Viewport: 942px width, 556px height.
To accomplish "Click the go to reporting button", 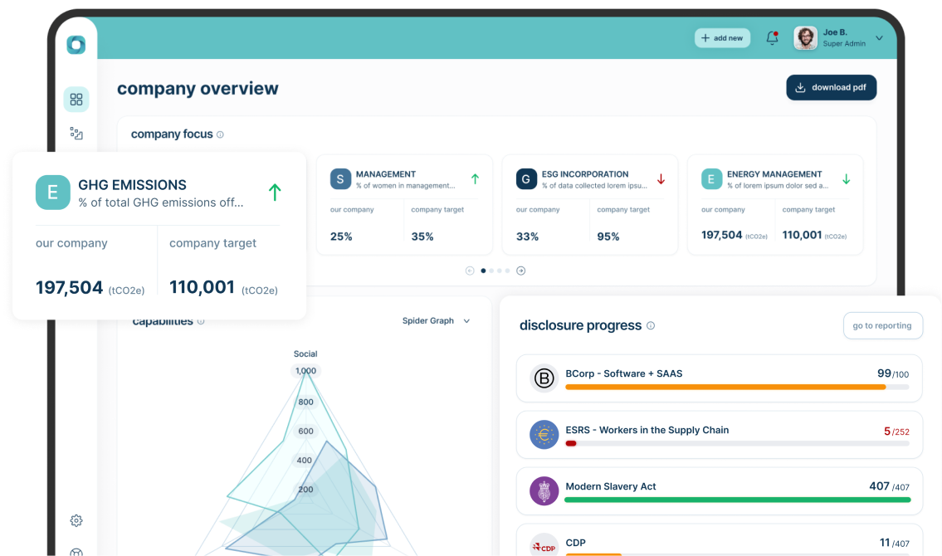I will click(882, 325).
